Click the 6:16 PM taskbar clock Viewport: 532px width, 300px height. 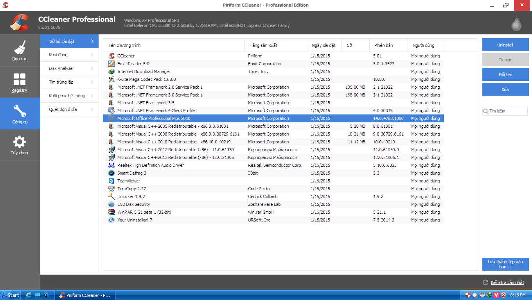coord(518,295)
